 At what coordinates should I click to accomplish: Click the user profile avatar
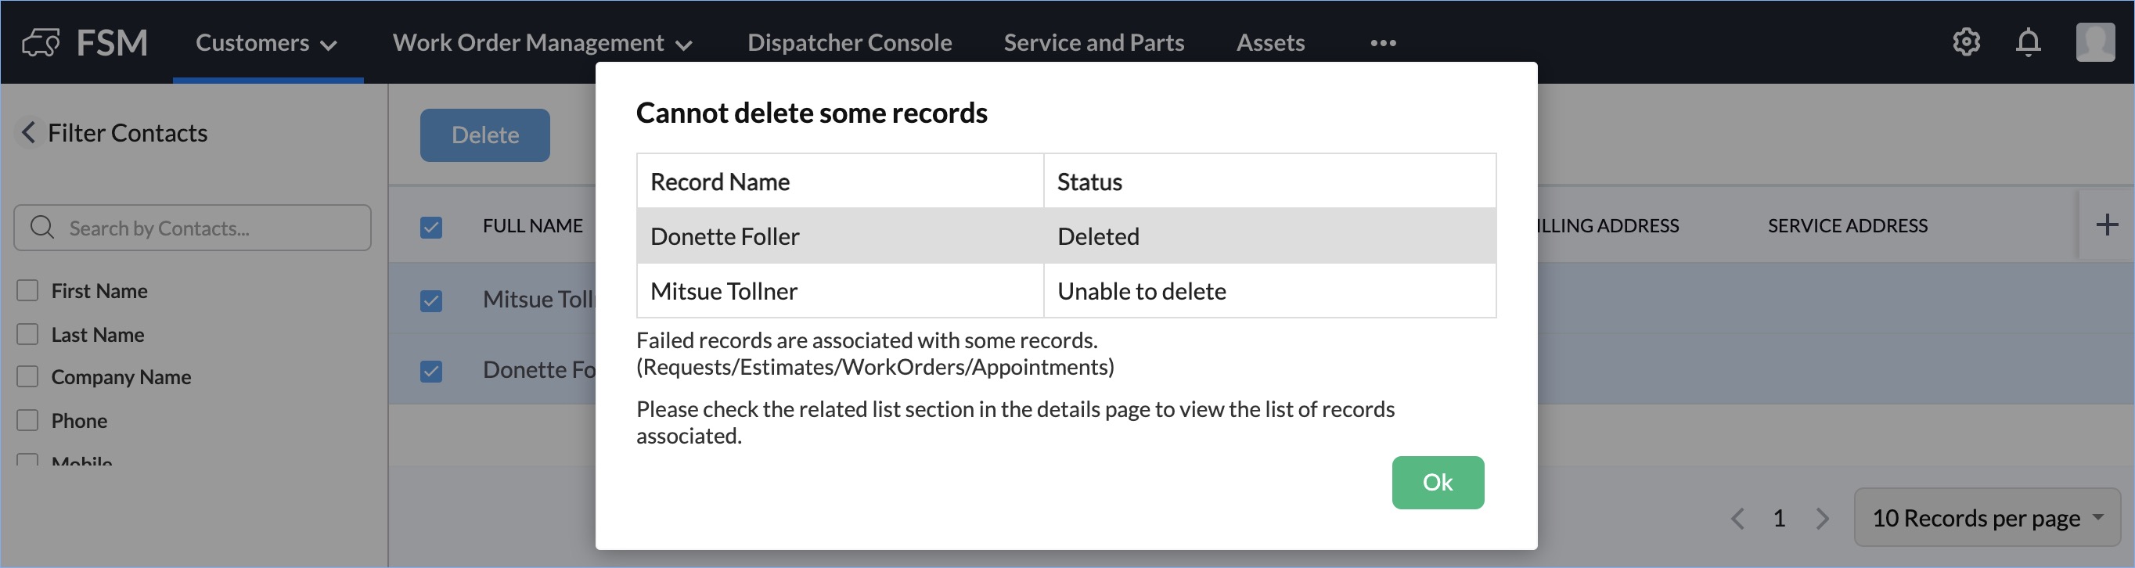2094,42
